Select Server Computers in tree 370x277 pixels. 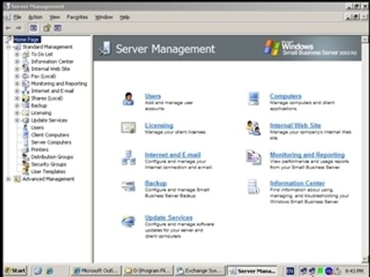point(51,142)
